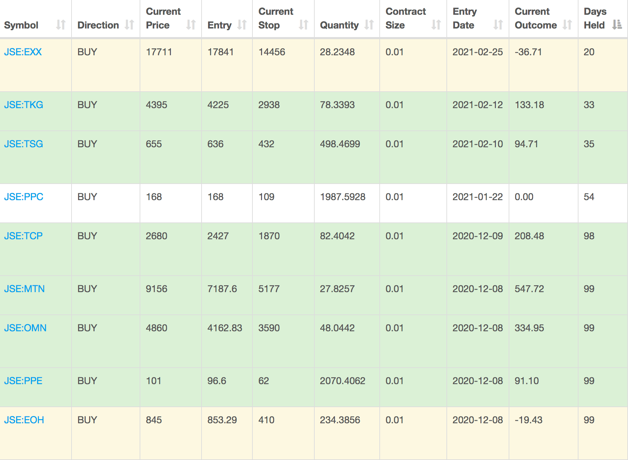Click the Entry Date header text
The image size is (628, 460).
tap(465, 18)
